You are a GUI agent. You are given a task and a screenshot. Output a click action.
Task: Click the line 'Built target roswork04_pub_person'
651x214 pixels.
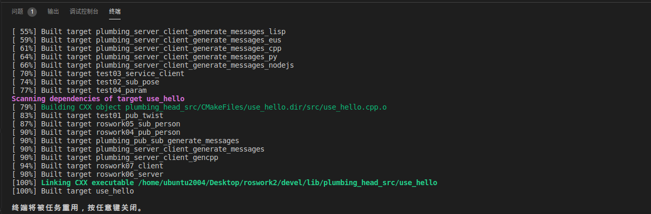coord(96,132)
